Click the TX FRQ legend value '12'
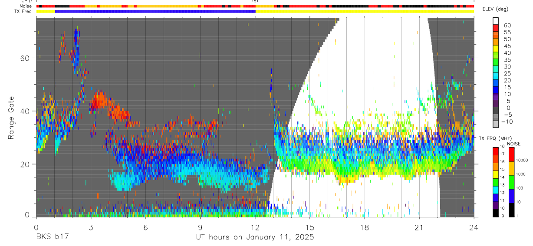533x246 pixels. pyautogui.click(x=502, y=193)
